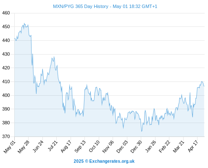Image resolution: width=208 pixels, height=168 pixels.
Task: Click the copyright symbol in the footer
Action: 87,161
